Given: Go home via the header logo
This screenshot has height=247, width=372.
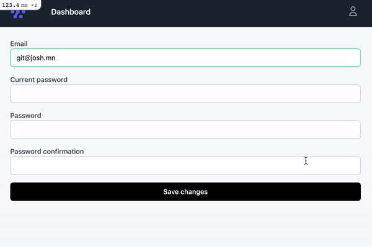Looking at the screenshot, I should 18,14.
